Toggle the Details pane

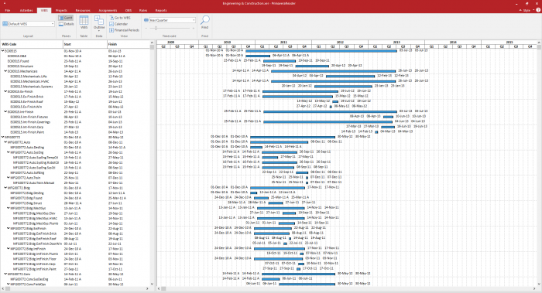[66, 24]
